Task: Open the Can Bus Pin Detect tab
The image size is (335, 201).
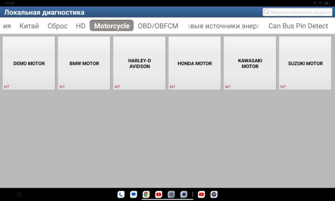Action: [298, 26]
